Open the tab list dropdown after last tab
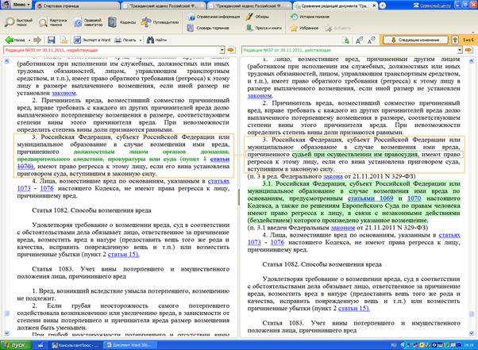This screenshot has width=478, height=350. click(383, 6)
